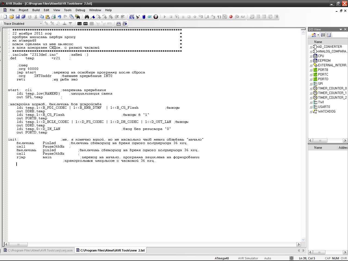
Task: Save all files using the stacked floppies icon
Action: tap(23, 17)
